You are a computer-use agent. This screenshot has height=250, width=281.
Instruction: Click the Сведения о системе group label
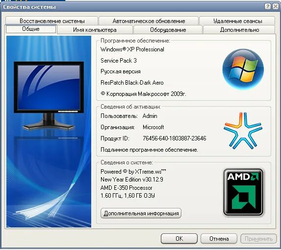pyautogui.click(x=127, y=162)
